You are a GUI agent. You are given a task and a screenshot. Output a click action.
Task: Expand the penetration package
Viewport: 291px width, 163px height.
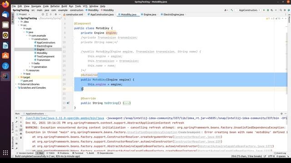pyautogui.click(x=30, y=67)
